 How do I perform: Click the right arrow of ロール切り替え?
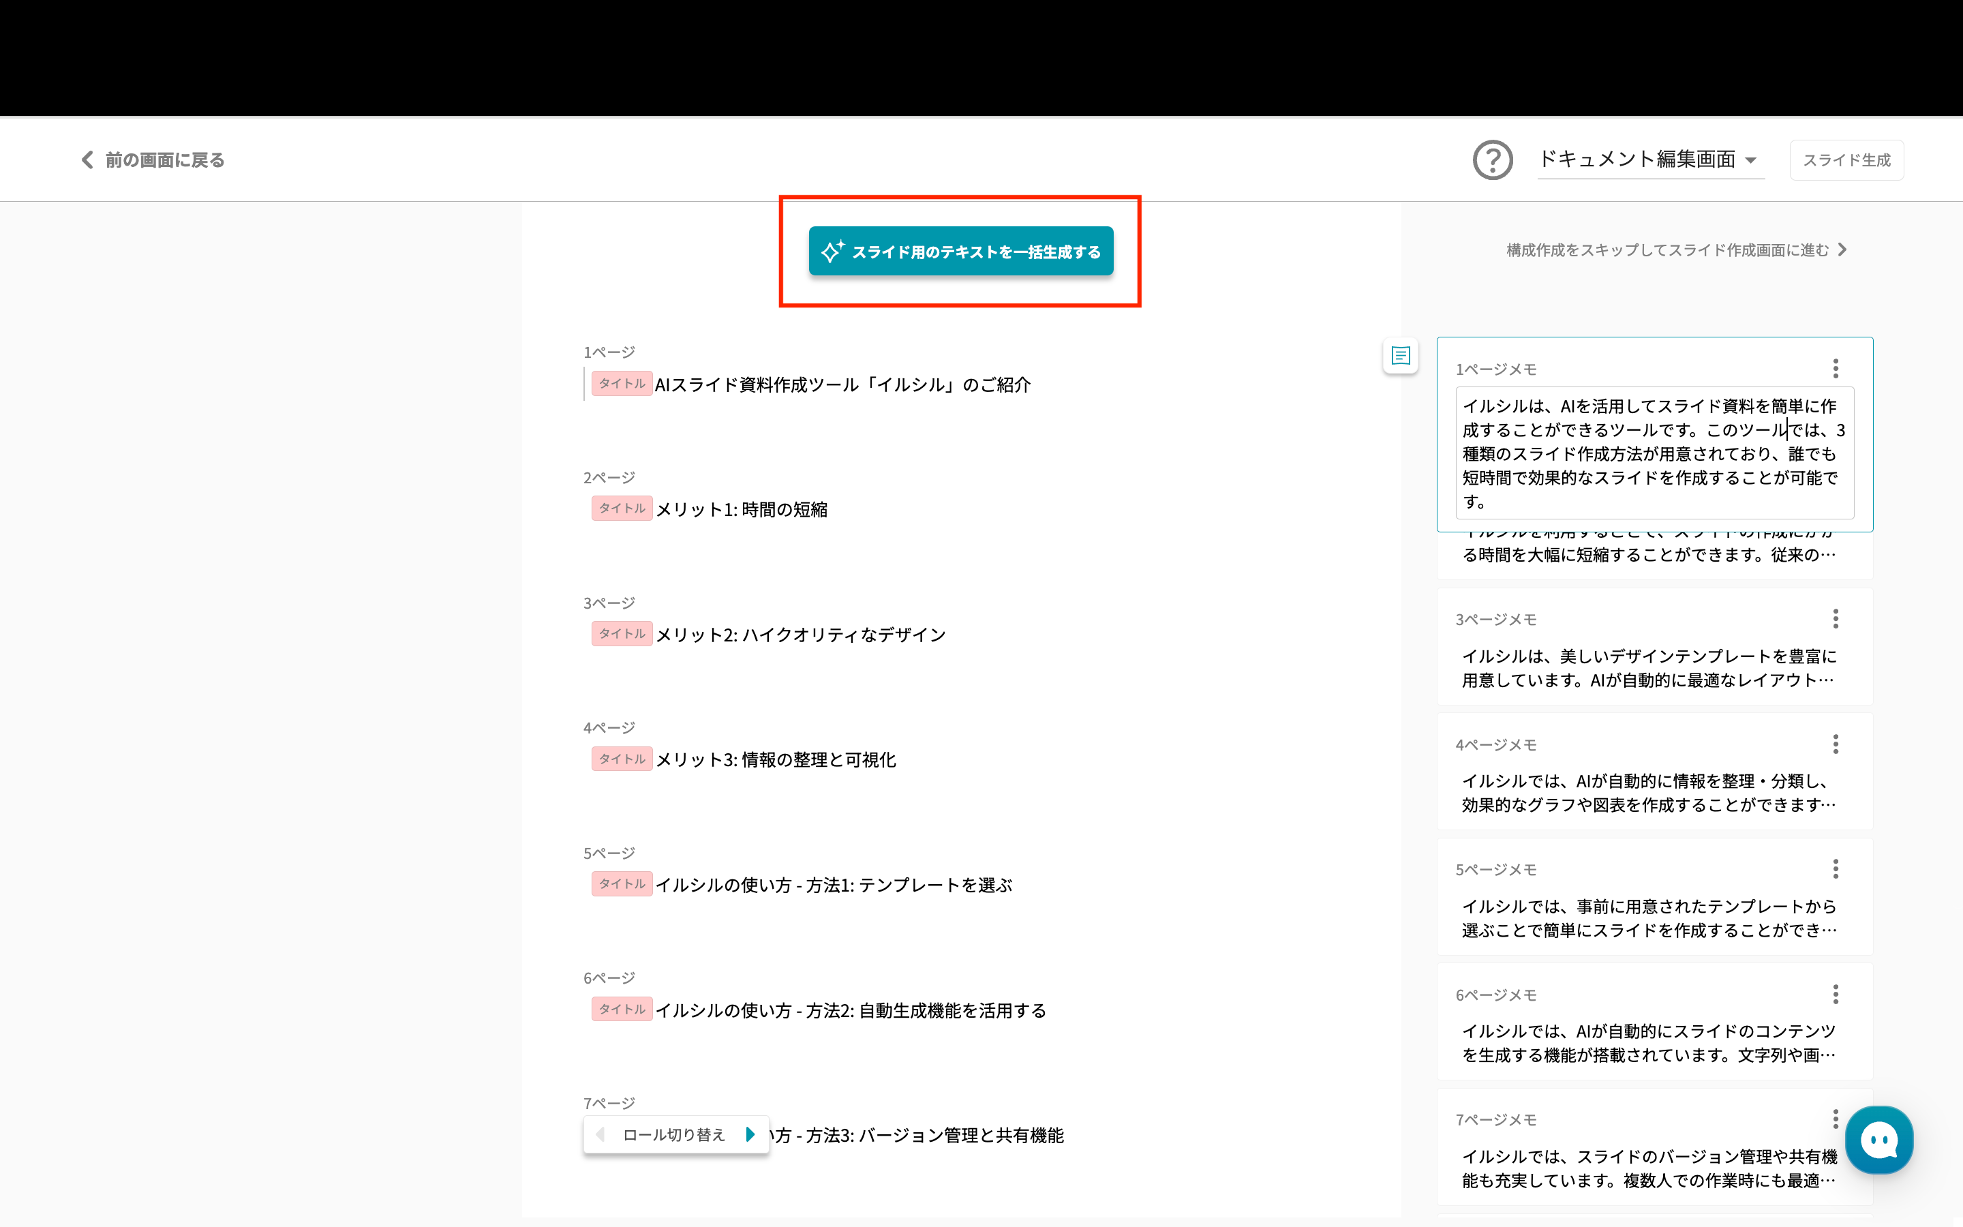750,1134
